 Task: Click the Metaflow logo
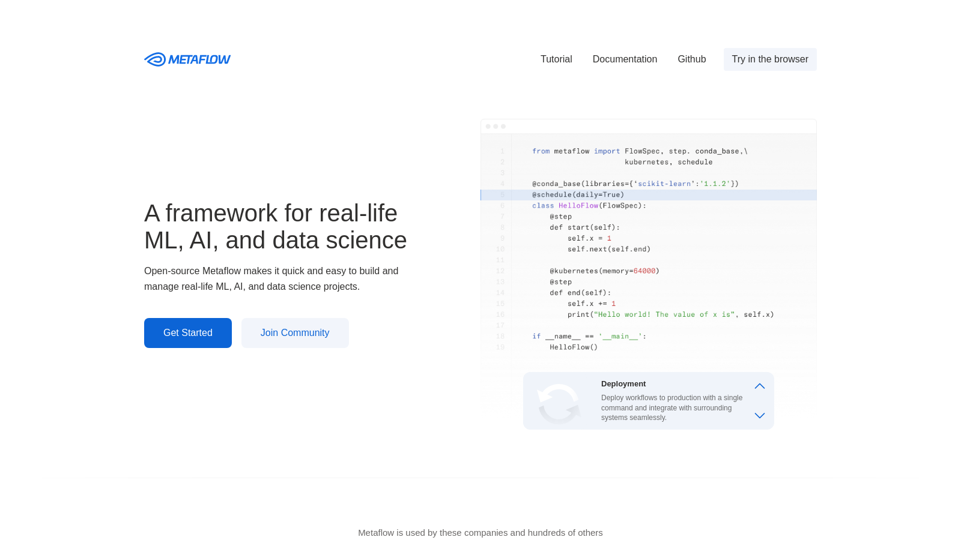point(187,59)
